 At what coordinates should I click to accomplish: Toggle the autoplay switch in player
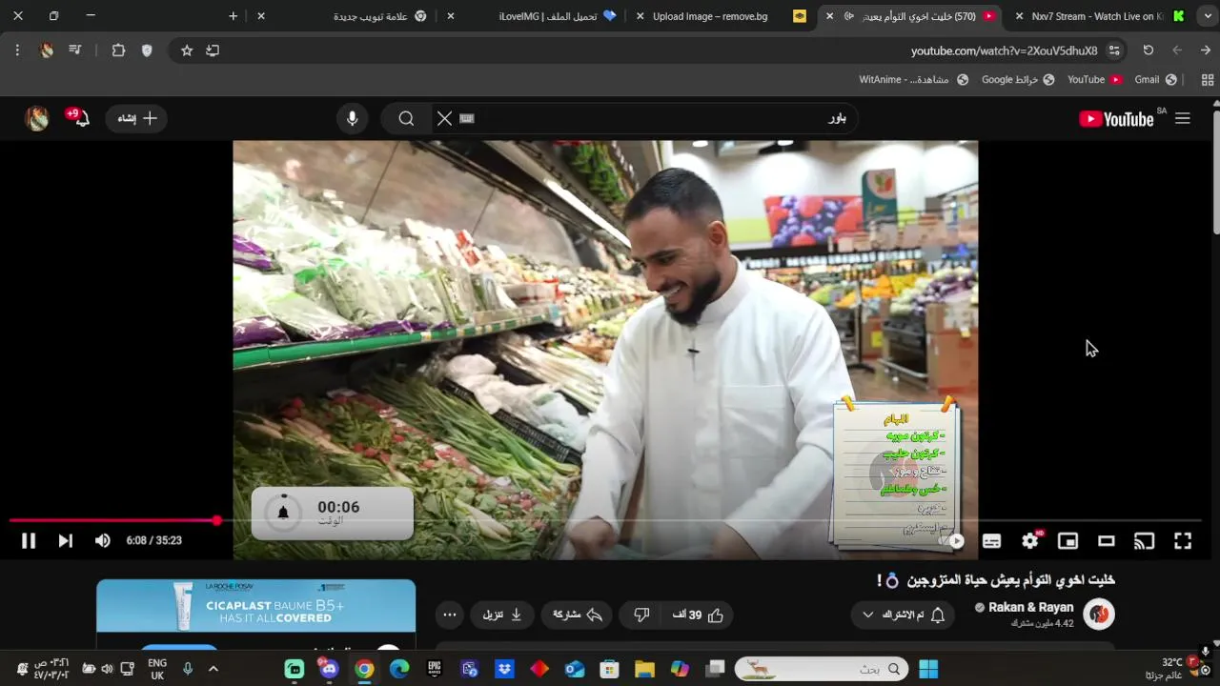(953, 541)
